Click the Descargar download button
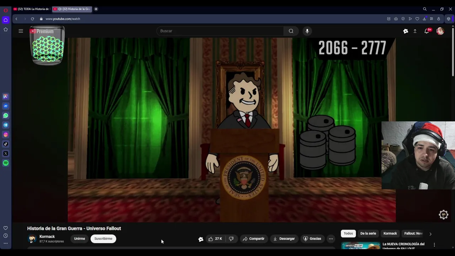This screenshot has height=256, width=455. point(284,239)
